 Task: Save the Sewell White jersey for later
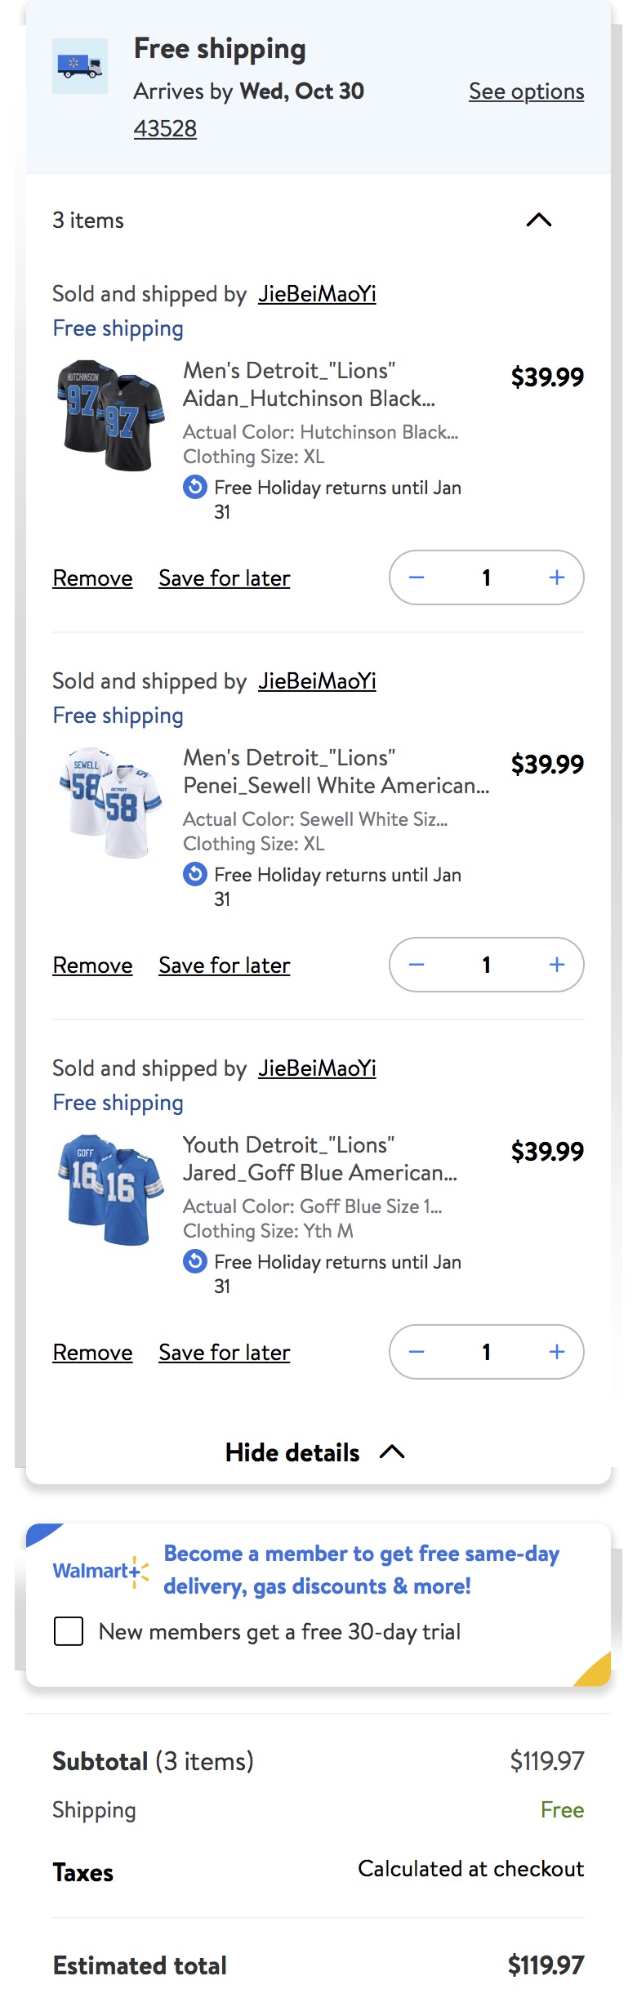tap(225, 966)
